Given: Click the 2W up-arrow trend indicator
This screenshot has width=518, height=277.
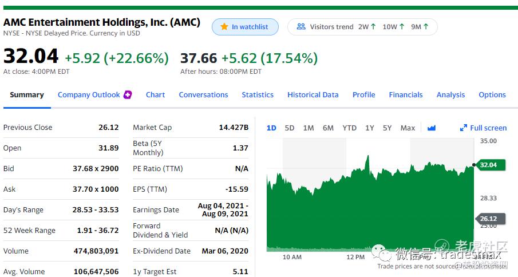Looking at the screenshot, I should coord(373,27).
